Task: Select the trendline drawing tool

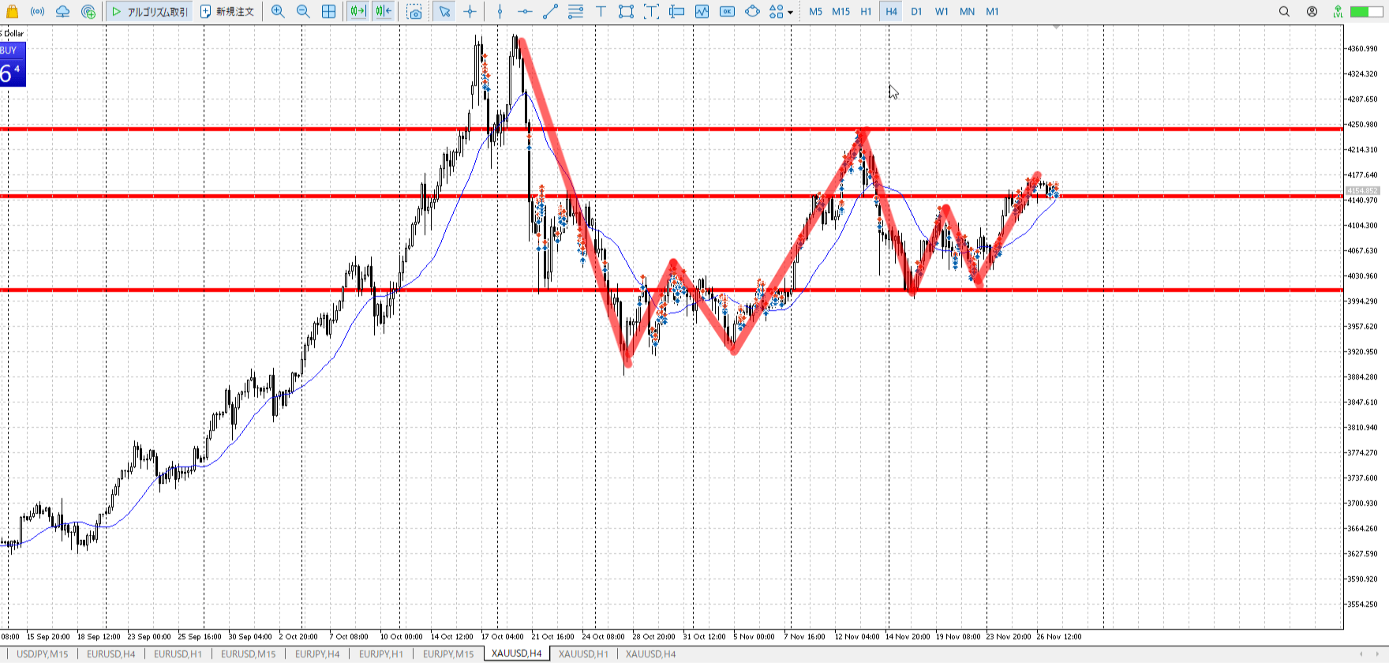Action: coord(550,12)
